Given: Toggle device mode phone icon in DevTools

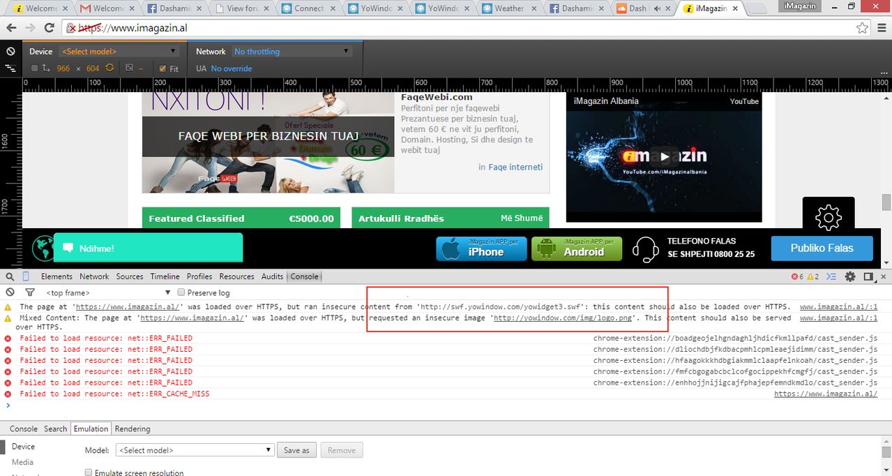Looking at the screenshot, I should click(x=27, y=276).
